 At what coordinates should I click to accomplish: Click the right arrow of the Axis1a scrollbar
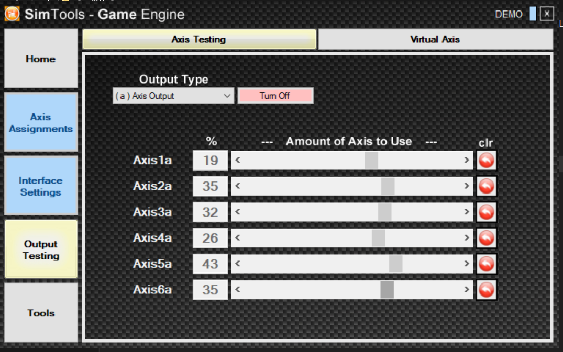click(x=467, y=160)
